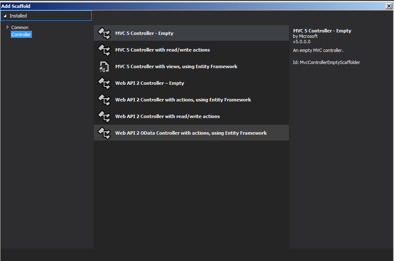Collapse the Installed section arrow

click(x=5, y=16)
